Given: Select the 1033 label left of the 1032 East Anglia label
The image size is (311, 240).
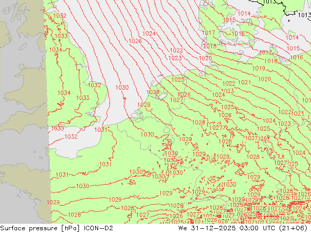Looking at the screenshot, I should [x=83, y=98].
